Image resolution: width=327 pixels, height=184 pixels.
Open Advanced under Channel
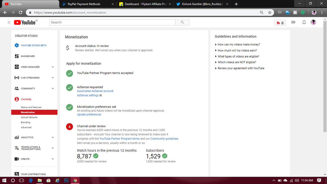point(26,127)
